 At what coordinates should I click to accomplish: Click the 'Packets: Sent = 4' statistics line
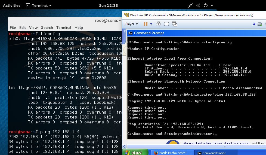[x=195, y=127]
